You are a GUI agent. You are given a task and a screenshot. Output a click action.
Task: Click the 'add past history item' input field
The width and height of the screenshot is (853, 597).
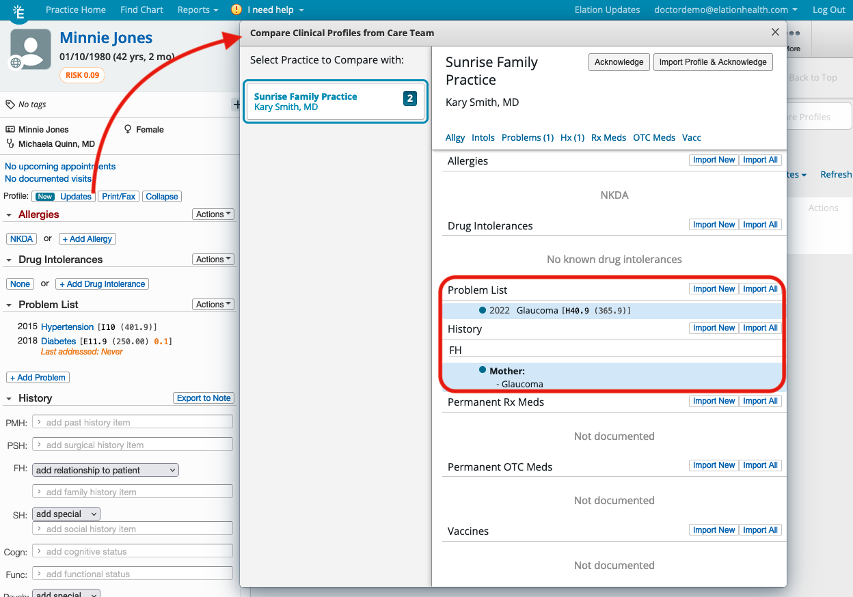point(132,422)
